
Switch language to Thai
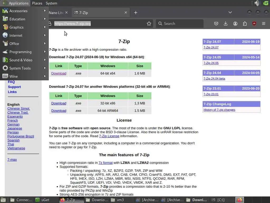pyautogui.click(x=11, y=144)
